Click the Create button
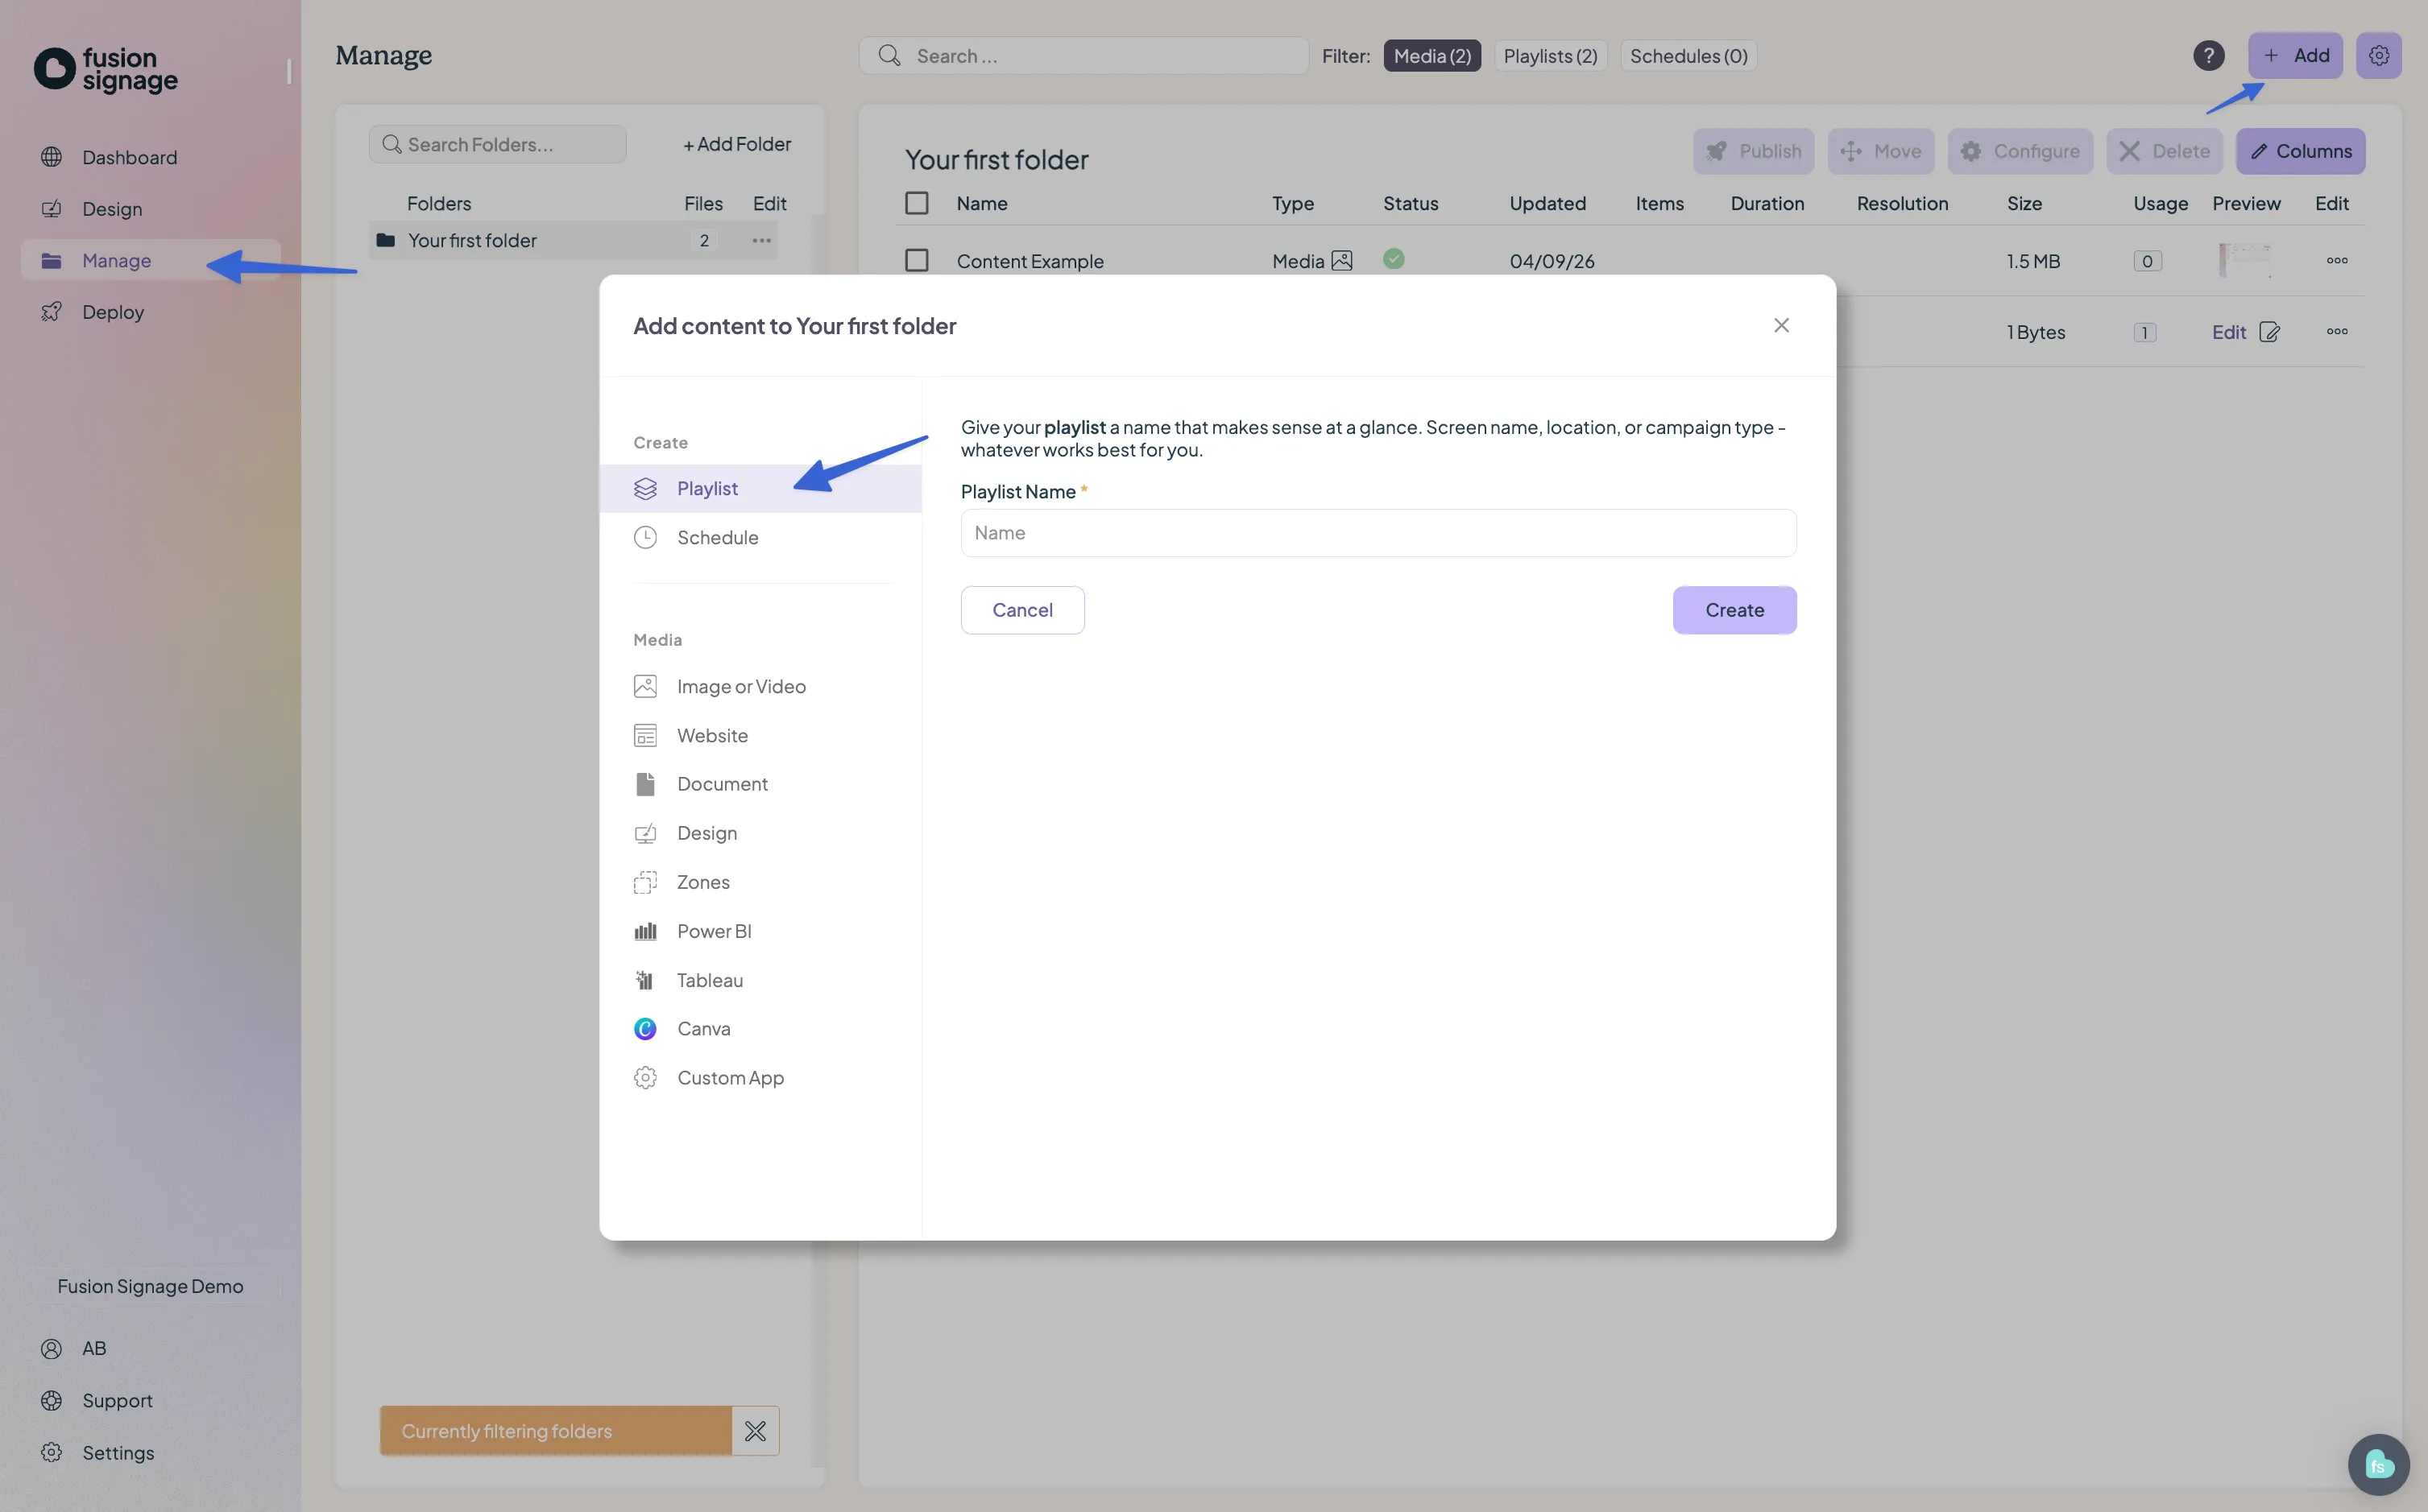This screenshot has width=2428, height=1512. click(1734, 610)
